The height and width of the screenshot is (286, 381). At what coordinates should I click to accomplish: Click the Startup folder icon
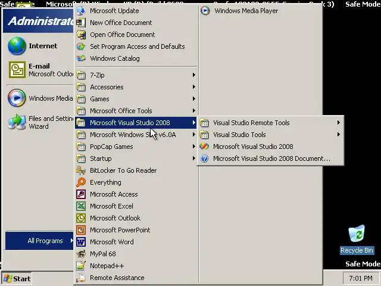pyautogui.click(x=81, y=158)
